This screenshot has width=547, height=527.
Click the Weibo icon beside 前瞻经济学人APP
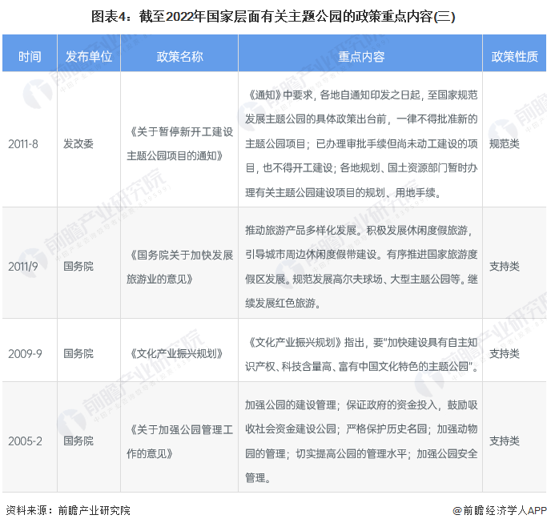pyautogui.click(x=458, y=510)
